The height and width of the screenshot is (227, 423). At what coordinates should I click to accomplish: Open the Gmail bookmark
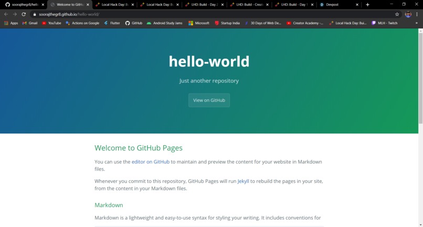tap(30, 23)
